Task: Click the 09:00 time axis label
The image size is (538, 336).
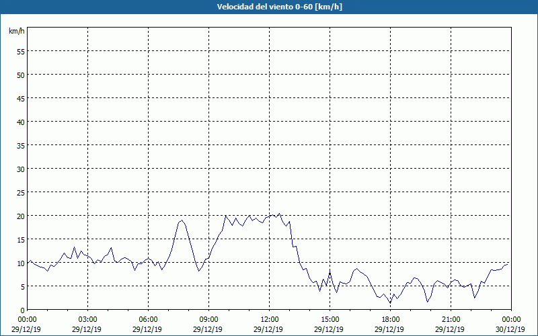Action: point(208,320)
